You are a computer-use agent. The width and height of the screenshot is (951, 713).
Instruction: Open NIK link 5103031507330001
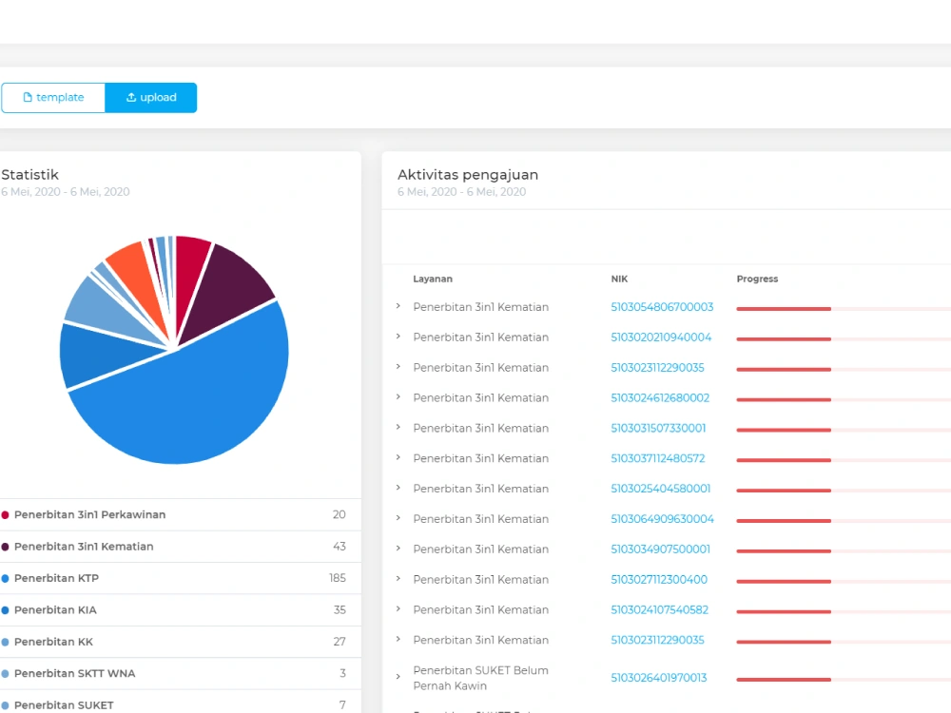(x=658, y=428)
